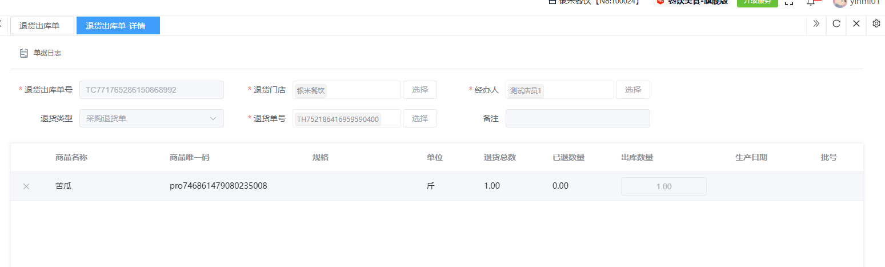Expand the 退货类型 dropdown

click(151, 118)
